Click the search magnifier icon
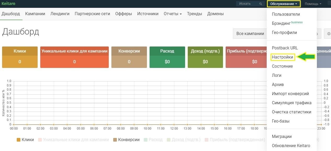Viewport: 331px width, 151px height. point(260,4)
